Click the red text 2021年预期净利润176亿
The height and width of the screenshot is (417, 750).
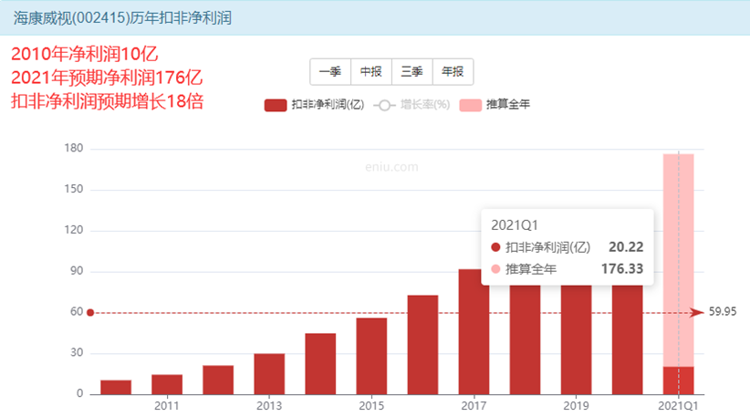[x=107, y=78]
